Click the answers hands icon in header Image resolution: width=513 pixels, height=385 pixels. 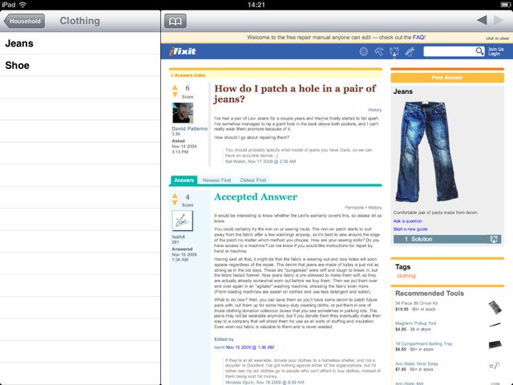click(394, 51)
